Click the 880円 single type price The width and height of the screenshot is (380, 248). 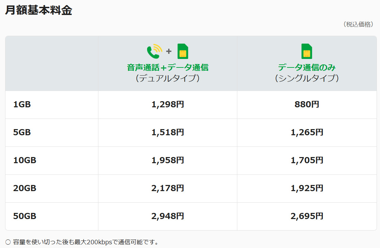point(307,105)
